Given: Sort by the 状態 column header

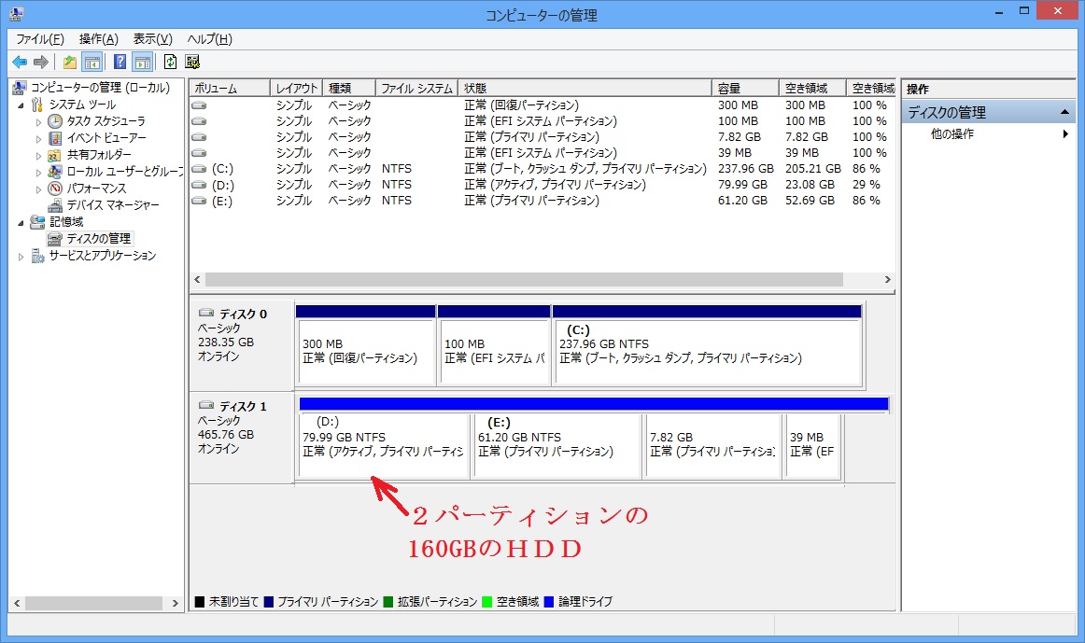Looking at the screenshot, I should [585, 89].
